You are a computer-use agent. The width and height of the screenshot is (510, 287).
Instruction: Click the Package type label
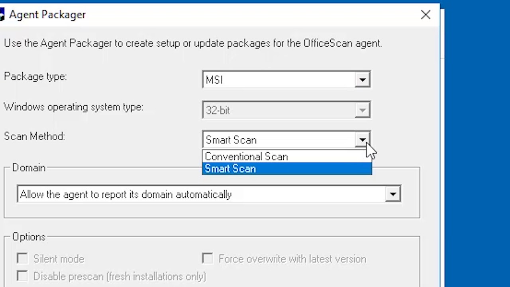[35, 77]
